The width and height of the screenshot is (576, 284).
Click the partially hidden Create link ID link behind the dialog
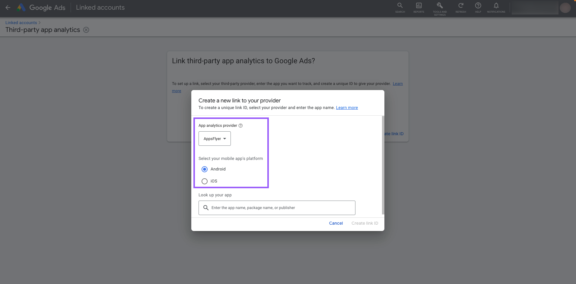(394, 134)
